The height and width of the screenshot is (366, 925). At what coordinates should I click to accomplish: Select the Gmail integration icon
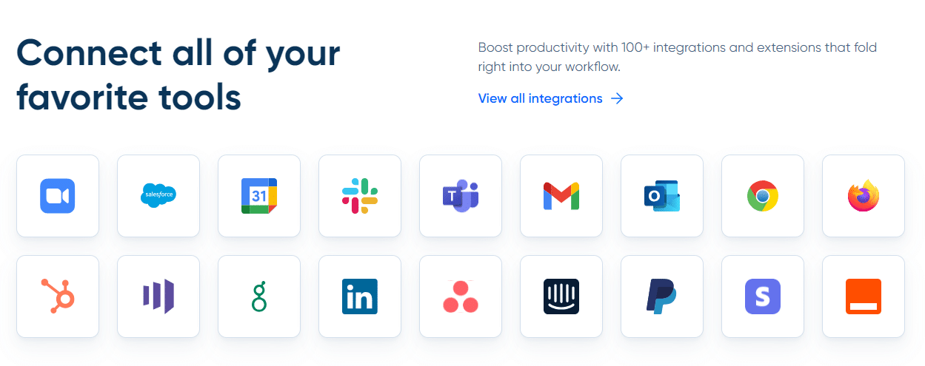pos(561,196)
